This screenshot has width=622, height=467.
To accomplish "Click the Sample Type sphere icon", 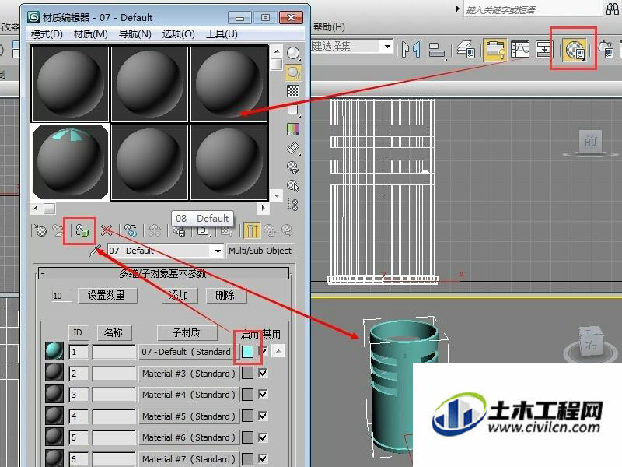I will [293, 53].
